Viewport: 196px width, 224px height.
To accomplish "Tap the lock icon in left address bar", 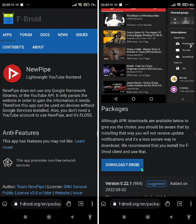I will click(x=16, y=204).
